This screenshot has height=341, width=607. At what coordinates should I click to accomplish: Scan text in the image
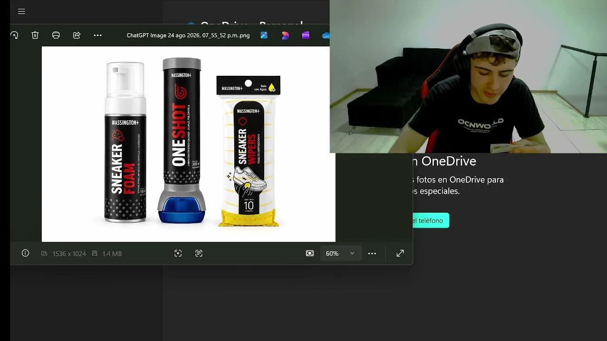click(x=199, y=253)
